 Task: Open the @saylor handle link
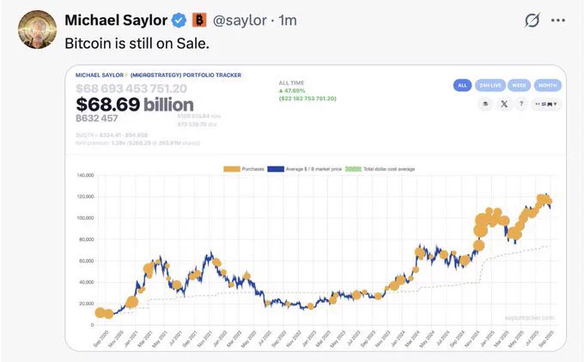240,21
